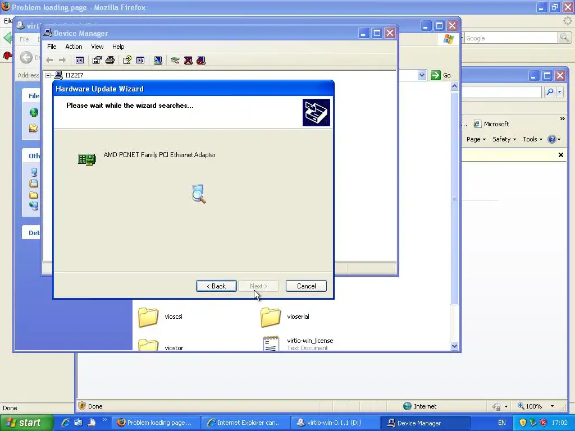The image size is (575, 431).
Task: Close the Internet Explorer information bar
Action: (561, 155)
